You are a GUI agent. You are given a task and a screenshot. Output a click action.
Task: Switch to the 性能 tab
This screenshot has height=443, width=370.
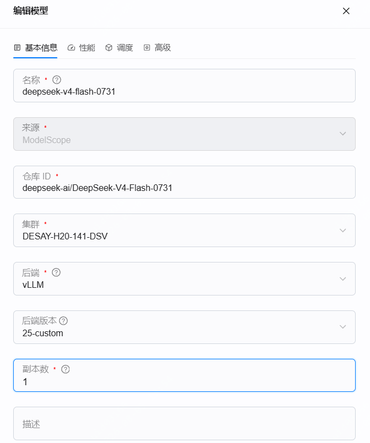pyautogui.click(x=82, y=48)
